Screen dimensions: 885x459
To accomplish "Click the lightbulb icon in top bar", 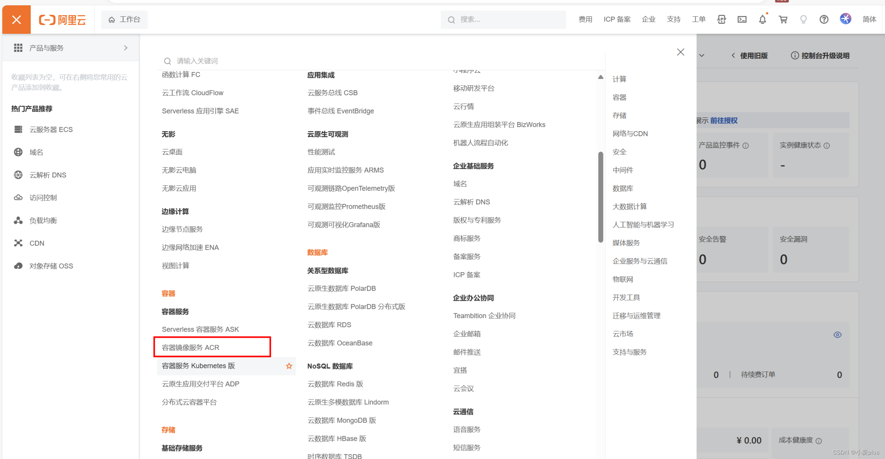I will click(x=803, y=19).
